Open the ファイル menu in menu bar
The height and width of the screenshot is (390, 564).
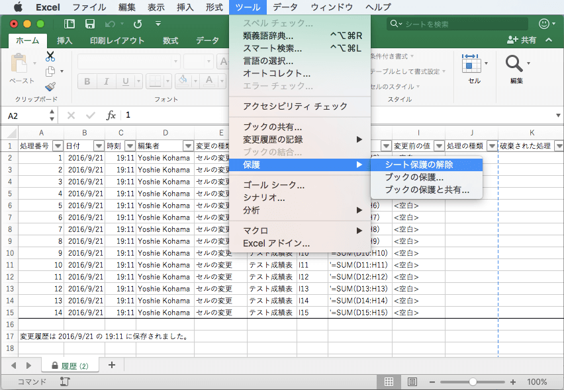pyautogui.click(x=89, y=7)
